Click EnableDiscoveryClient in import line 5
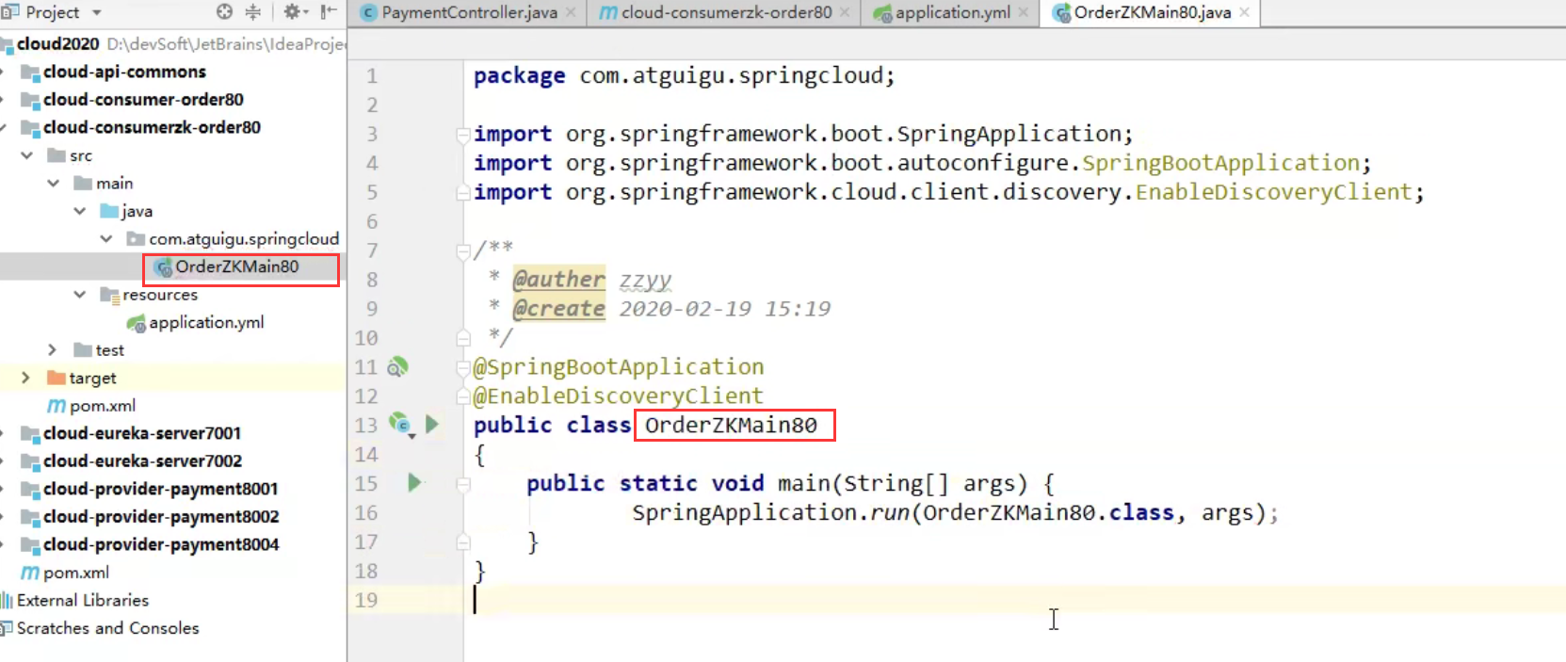This screenshot has height=662, width=1566. coord(1274,192)
